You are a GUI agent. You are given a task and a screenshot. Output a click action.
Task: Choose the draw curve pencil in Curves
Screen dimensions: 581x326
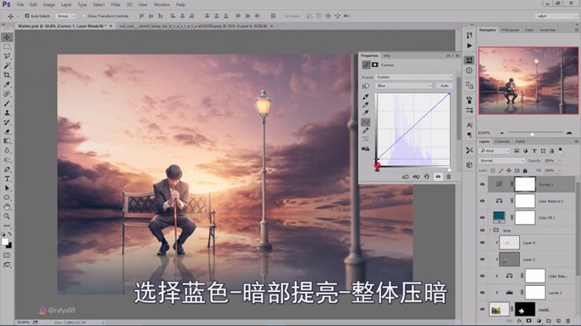tap(365, 131)
